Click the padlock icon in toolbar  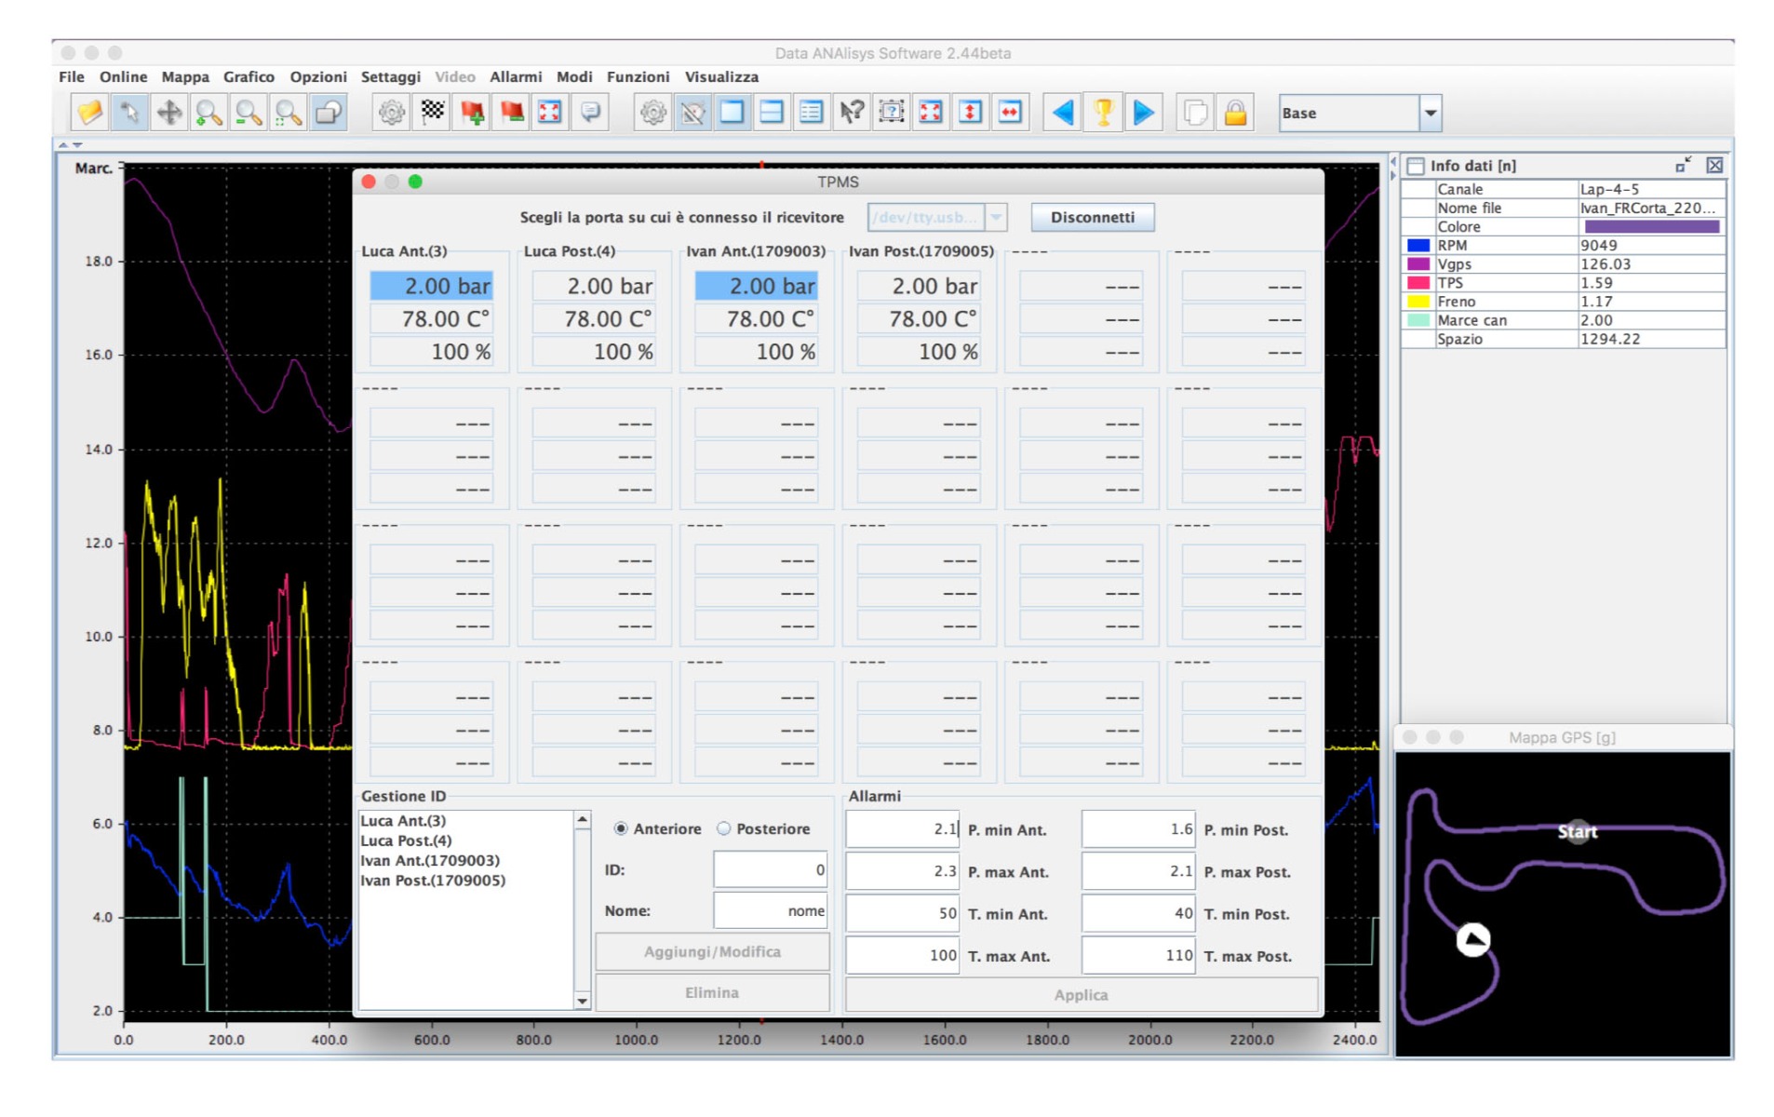[x=1235, y=113]
